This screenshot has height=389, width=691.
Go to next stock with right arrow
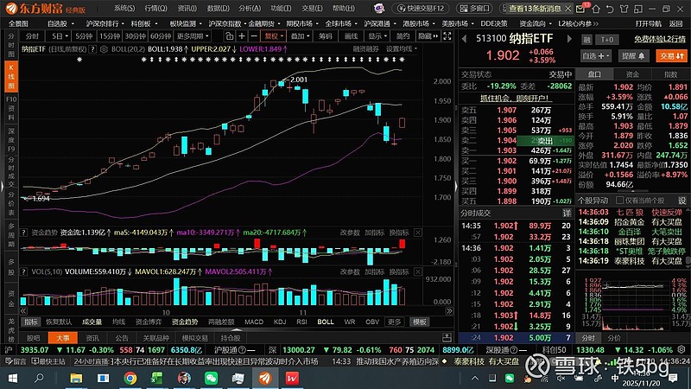569,39
